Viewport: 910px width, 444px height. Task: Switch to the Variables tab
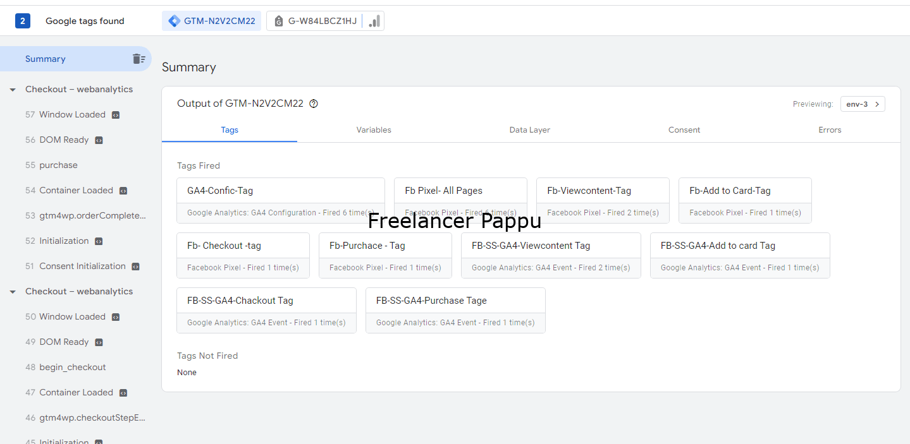(x=374, y=129)
